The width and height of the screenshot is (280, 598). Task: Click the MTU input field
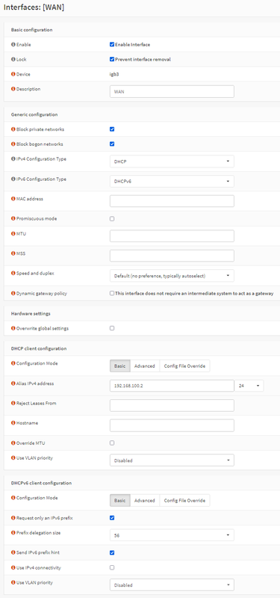pos(172,236)
